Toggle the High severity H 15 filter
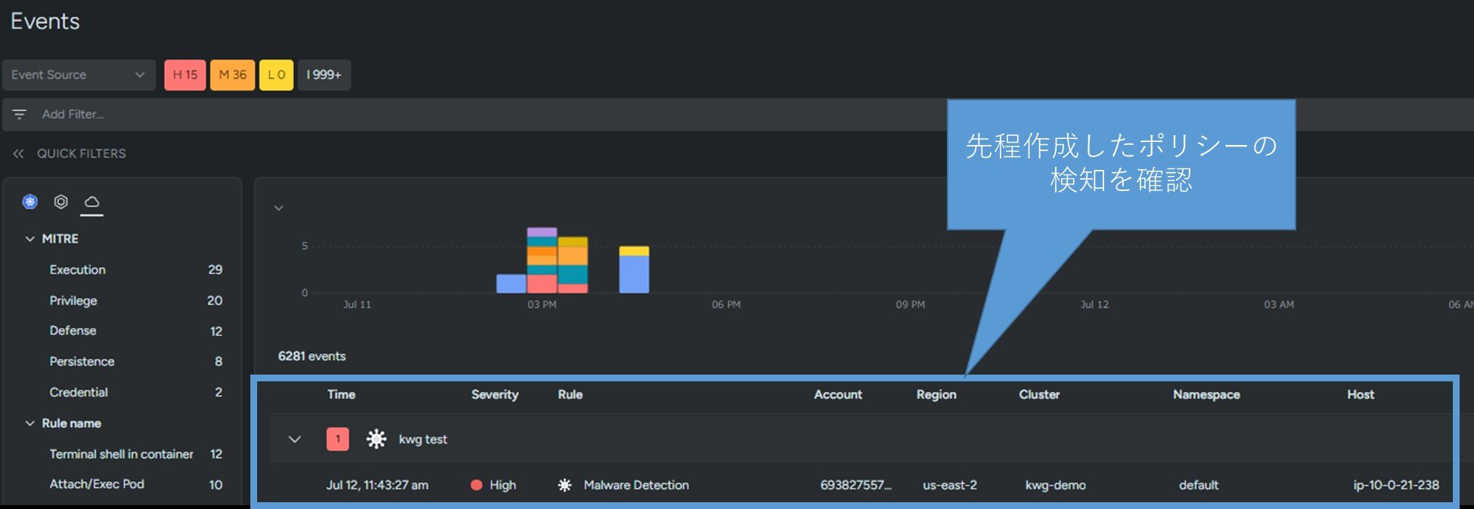 pyautogui.click(x=185, y=75)
